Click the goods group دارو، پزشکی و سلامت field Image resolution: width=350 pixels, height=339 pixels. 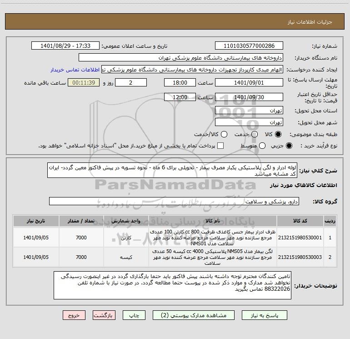[174, 201]
